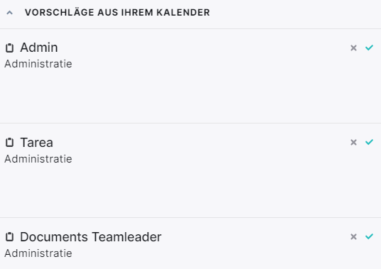The height and width of the screenshot is (269, 381).
Task: Accept the Documents Teamleader suggestion checkmark
Action: coord(369,236)
